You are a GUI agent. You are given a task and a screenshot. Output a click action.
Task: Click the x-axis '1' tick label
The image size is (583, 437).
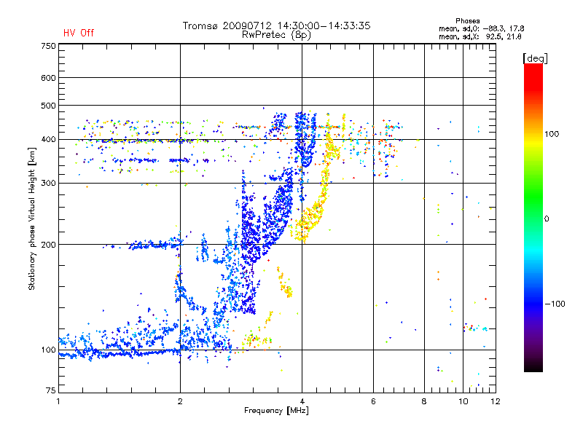click(58, 401)
